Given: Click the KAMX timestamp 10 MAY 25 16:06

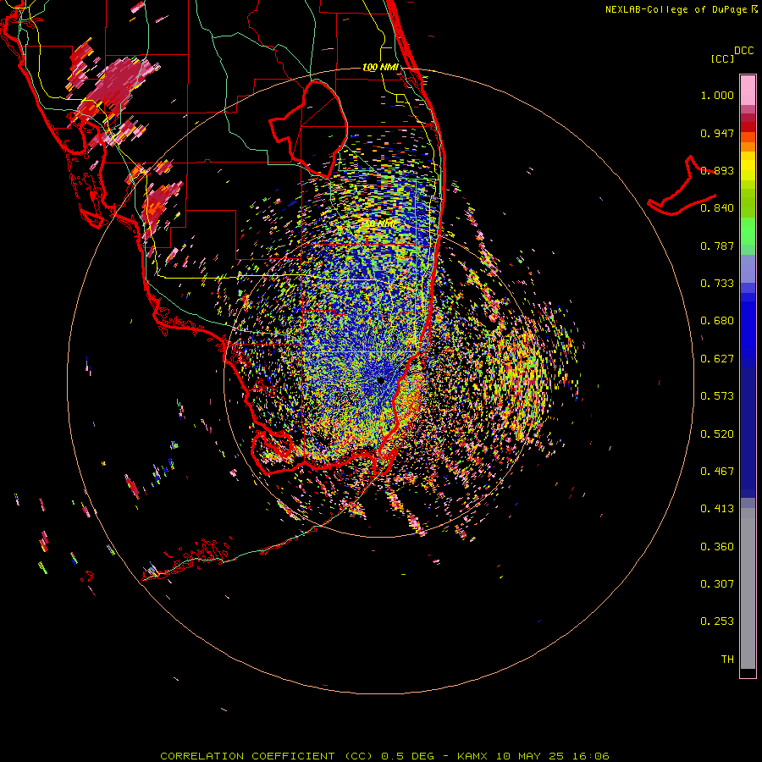Looking at the screenshot, I should (x=533, y=756).
